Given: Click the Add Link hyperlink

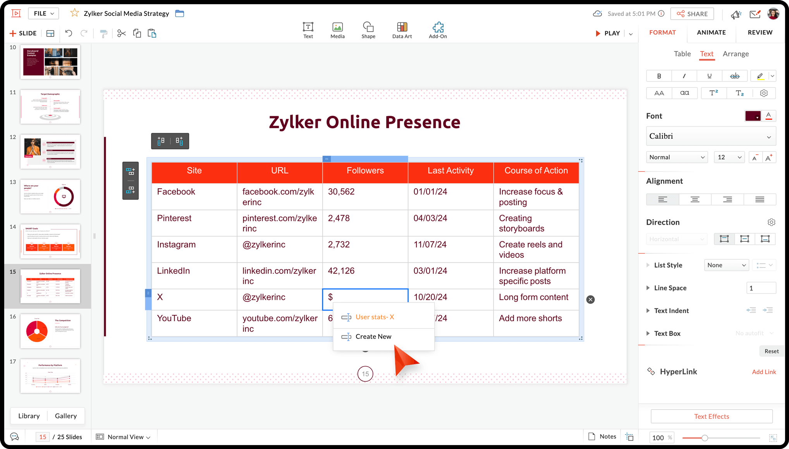Looking at the screenshot, I should coord(764,372).
